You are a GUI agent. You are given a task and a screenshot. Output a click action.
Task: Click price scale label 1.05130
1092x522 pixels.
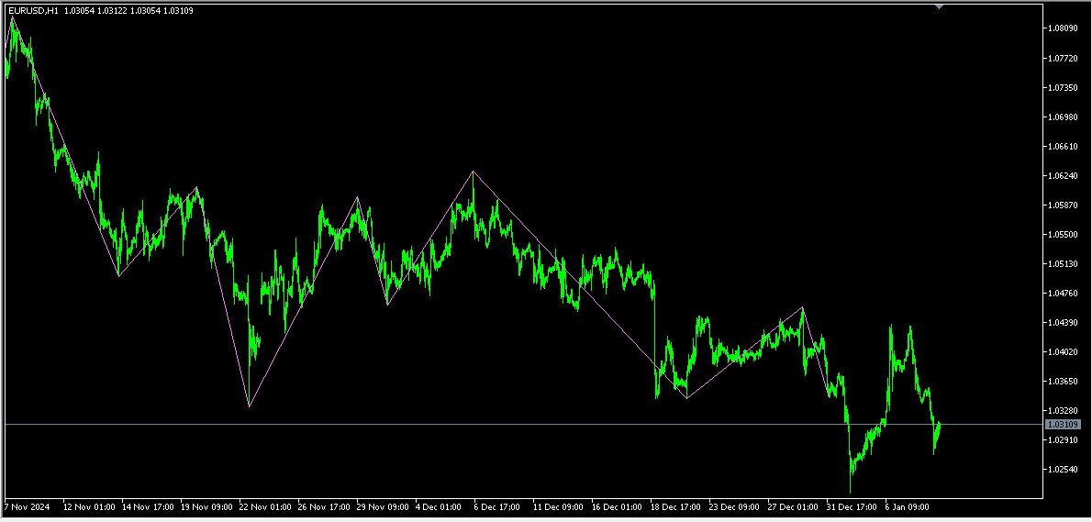point(1064,264)
